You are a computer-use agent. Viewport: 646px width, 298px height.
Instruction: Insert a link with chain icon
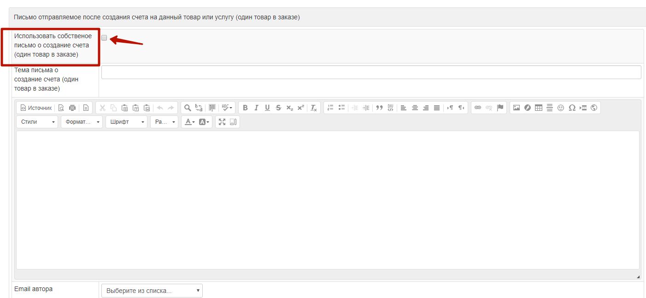pyautogui.click(x=478, y=108)
